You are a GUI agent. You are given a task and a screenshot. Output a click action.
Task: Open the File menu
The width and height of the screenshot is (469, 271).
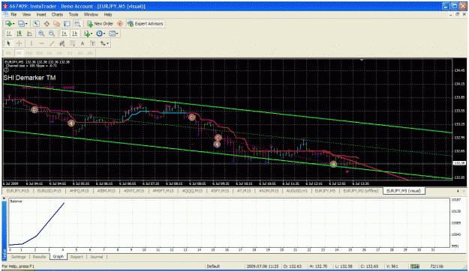click(14, 14)
